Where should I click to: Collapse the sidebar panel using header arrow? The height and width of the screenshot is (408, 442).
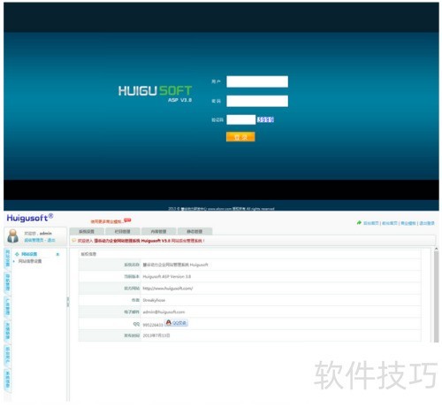(57, 254)
